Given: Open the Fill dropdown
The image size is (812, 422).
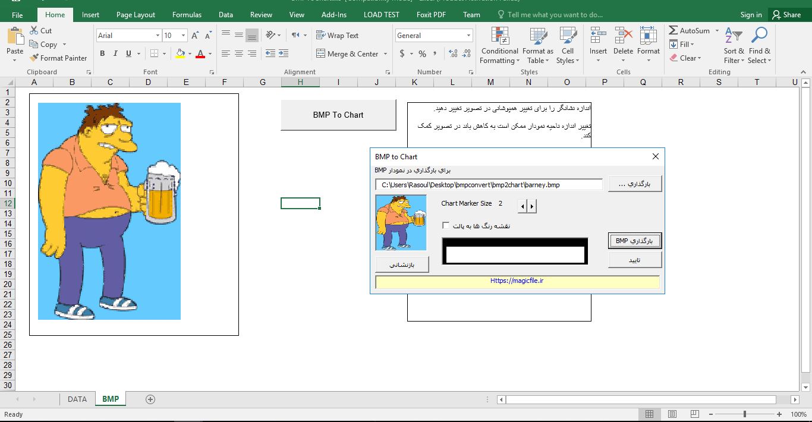Looking at the screenshot, I should [682, 44].
